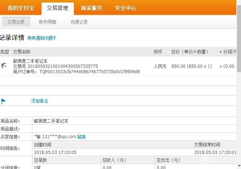Click the 记录详情 heading

[12, 38]
